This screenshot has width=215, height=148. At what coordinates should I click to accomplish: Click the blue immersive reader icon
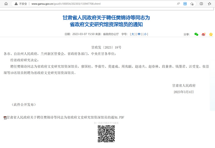point(185,4)
